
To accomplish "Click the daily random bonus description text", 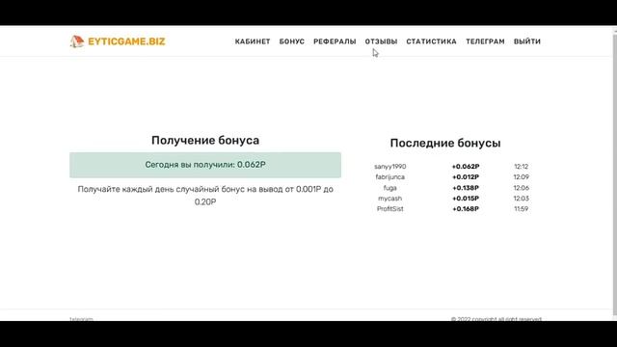I will (205, 196).
